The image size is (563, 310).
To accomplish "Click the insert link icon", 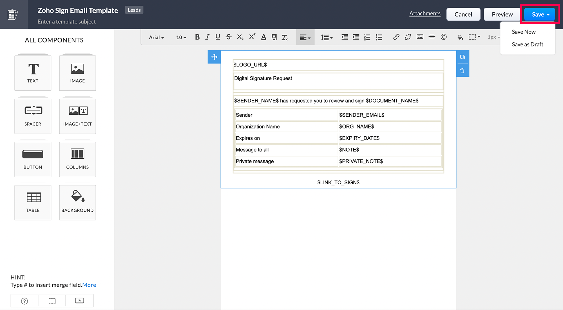I will [x=396, y=37].
